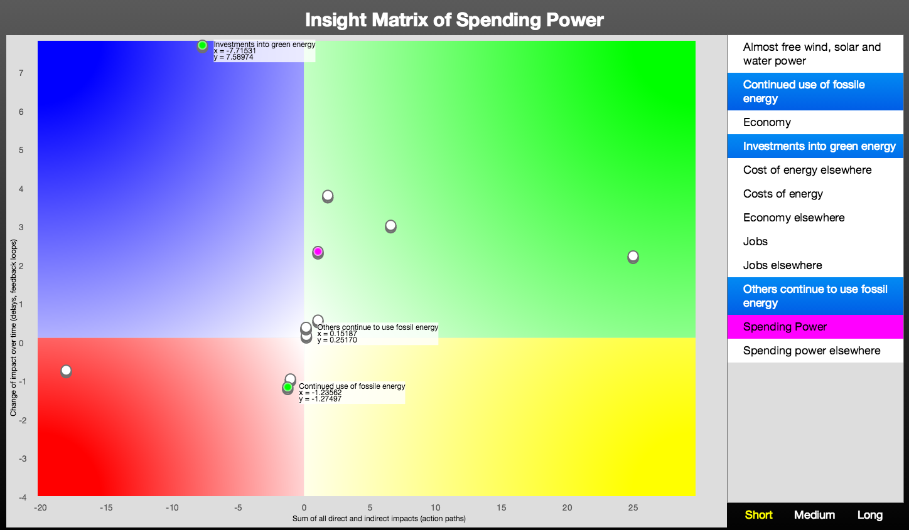Click the white data point at x=25
This screenshot has width=909, height=530.
click(x=633, y=256)
